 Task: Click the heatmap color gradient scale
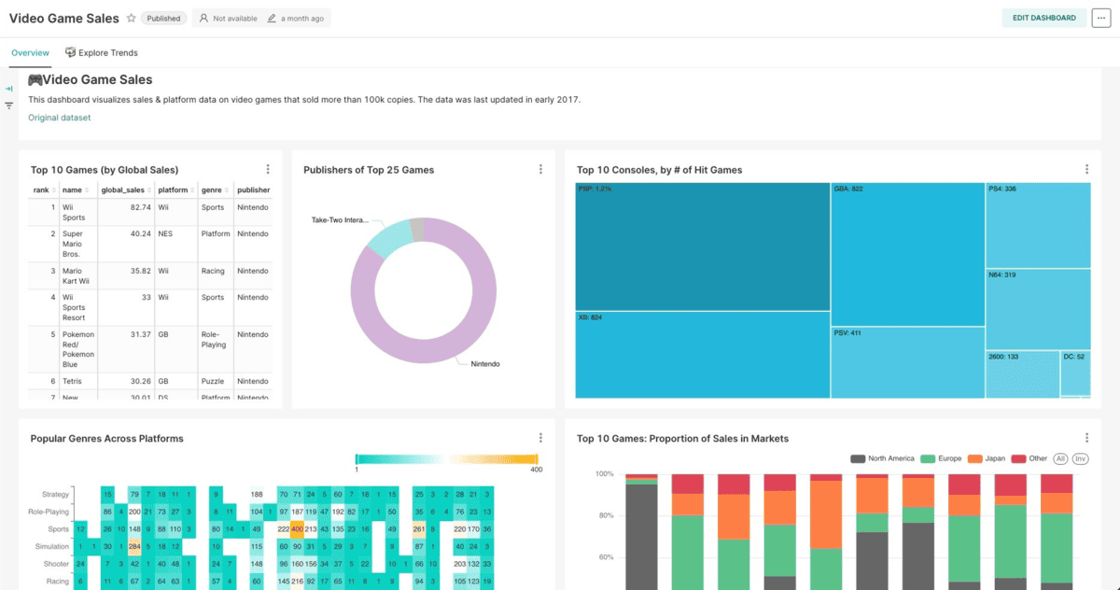[x=446, y=458]
